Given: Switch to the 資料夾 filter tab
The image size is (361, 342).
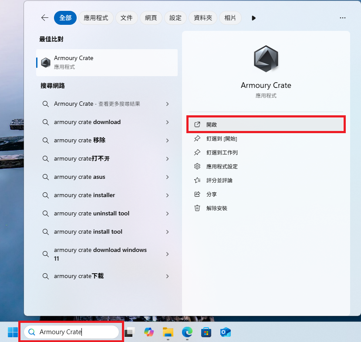Looking at the screenshot, I should [203, 18].
